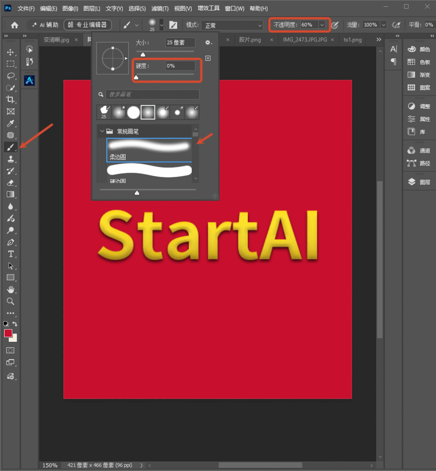This screenshot has width=436, height=471.
Task: Select the Pen tool
Action: 11,242
